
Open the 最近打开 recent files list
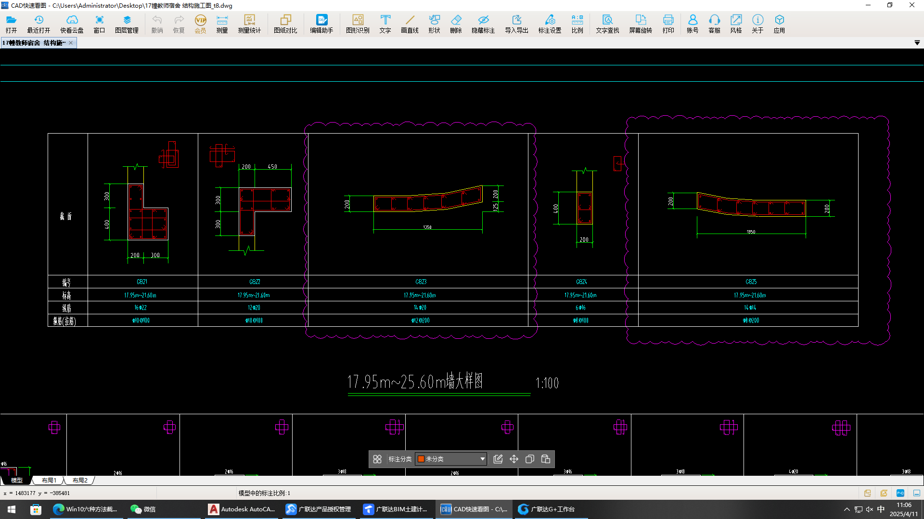(x=38, y=24)
